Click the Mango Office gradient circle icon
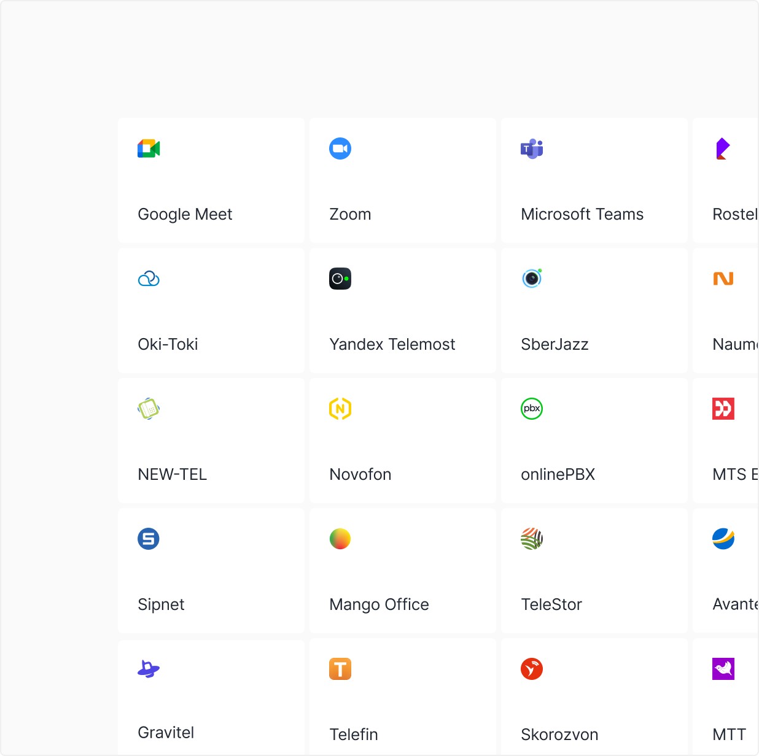 pyautogui.click(x=340, y=539)
